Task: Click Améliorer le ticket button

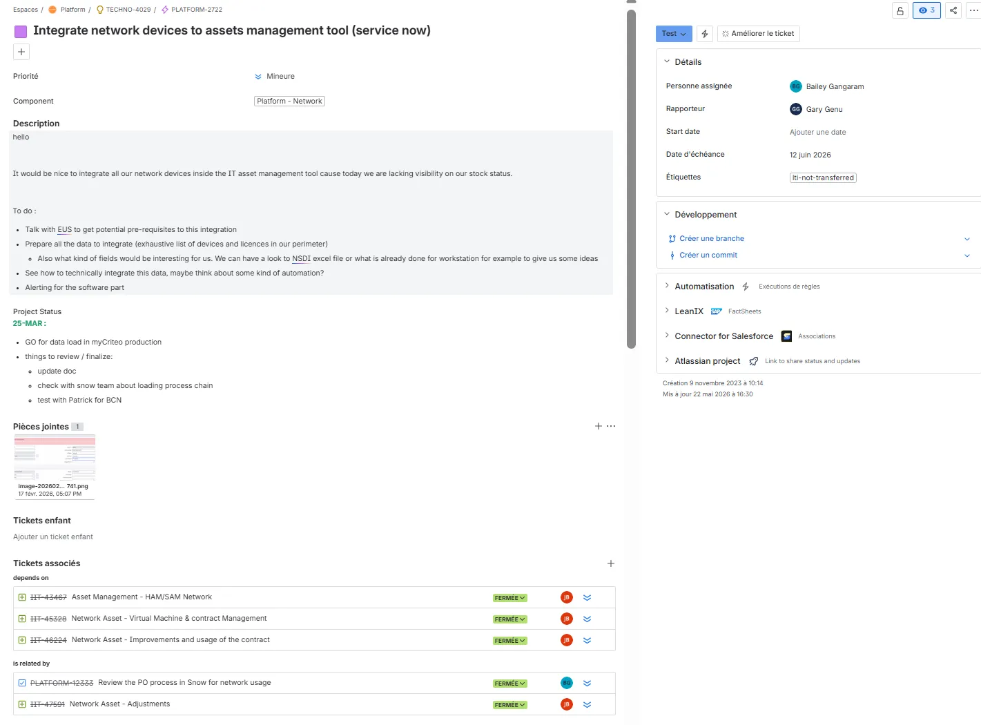Action: click(x=758, y=34)
